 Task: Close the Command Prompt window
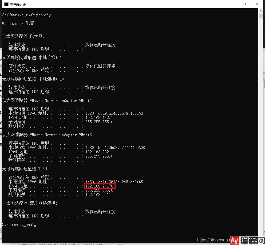257,4
